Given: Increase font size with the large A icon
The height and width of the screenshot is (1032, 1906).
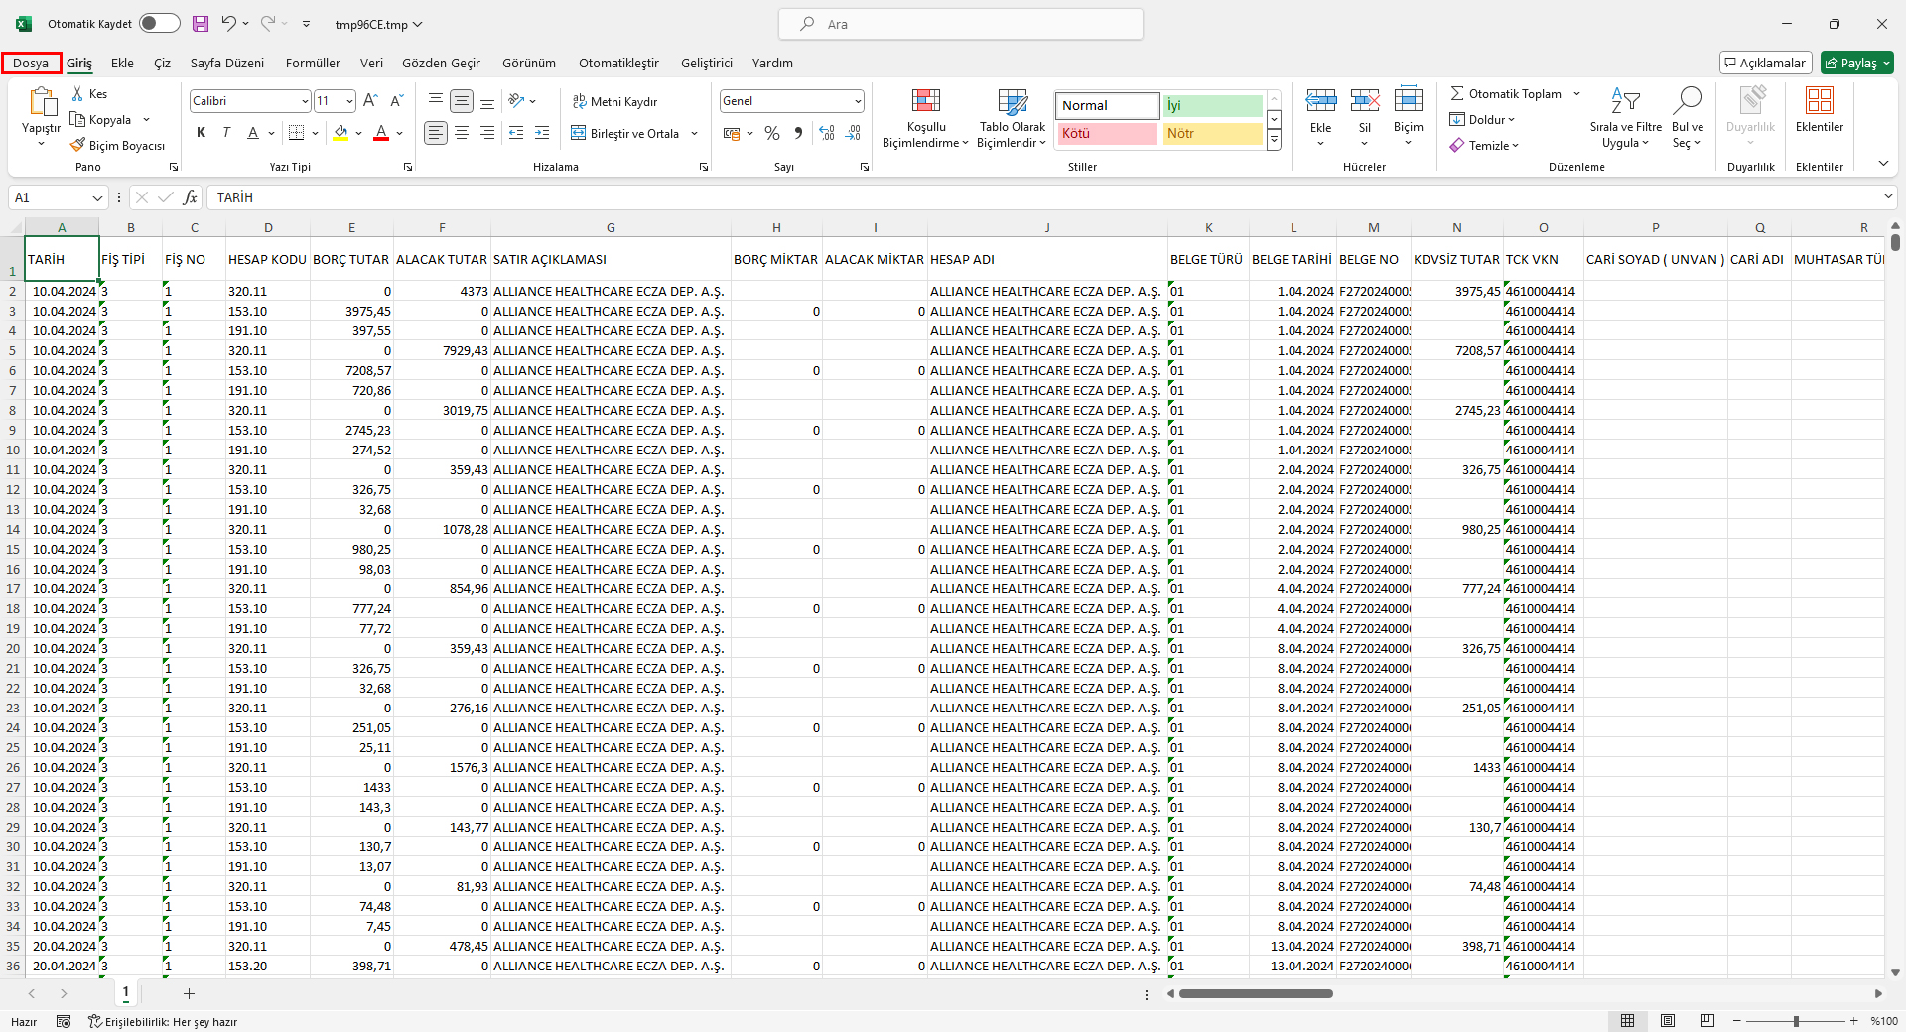Looking at the screenshot, I should tap(370, 100).
